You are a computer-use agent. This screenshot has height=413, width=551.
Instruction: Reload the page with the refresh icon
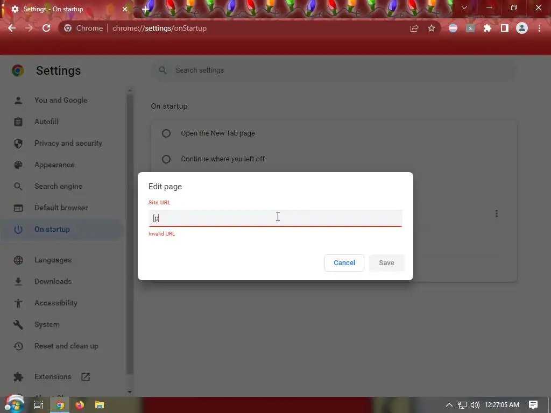coord(46,28)
